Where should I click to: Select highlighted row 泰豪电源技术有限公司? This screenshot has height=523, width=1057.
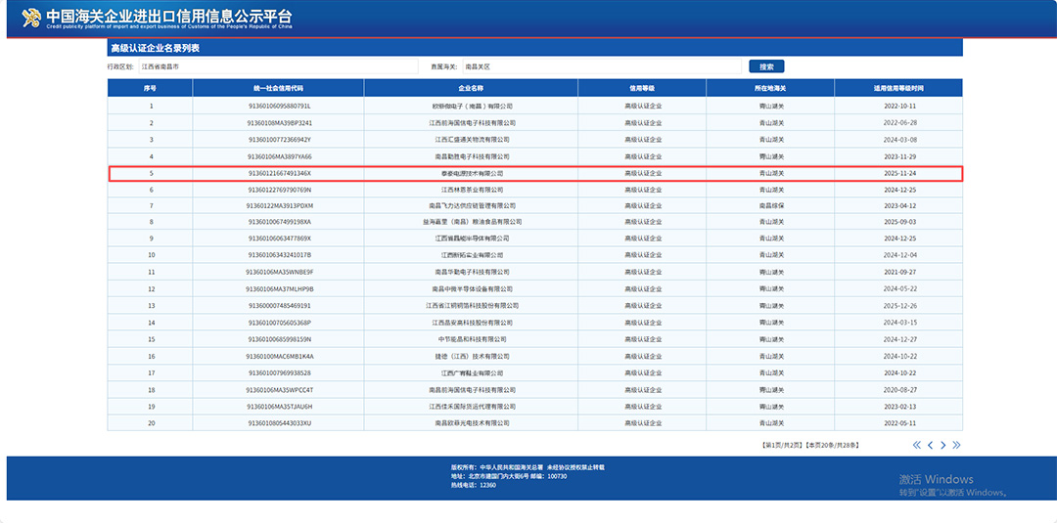[471, 173]
